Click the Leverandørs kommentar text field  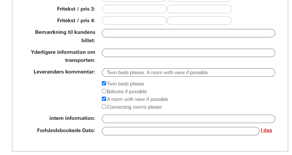click(x=188, y=73)
